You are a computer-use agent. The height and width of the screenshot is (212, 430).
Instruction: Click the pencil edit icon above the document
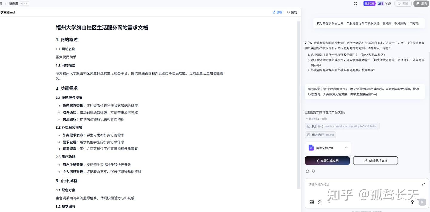277,12
